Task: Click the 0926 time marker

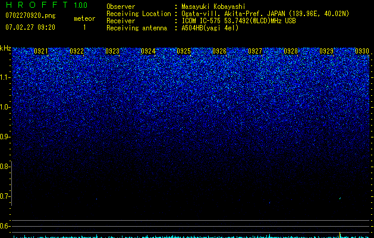Action: pos(219,51)
